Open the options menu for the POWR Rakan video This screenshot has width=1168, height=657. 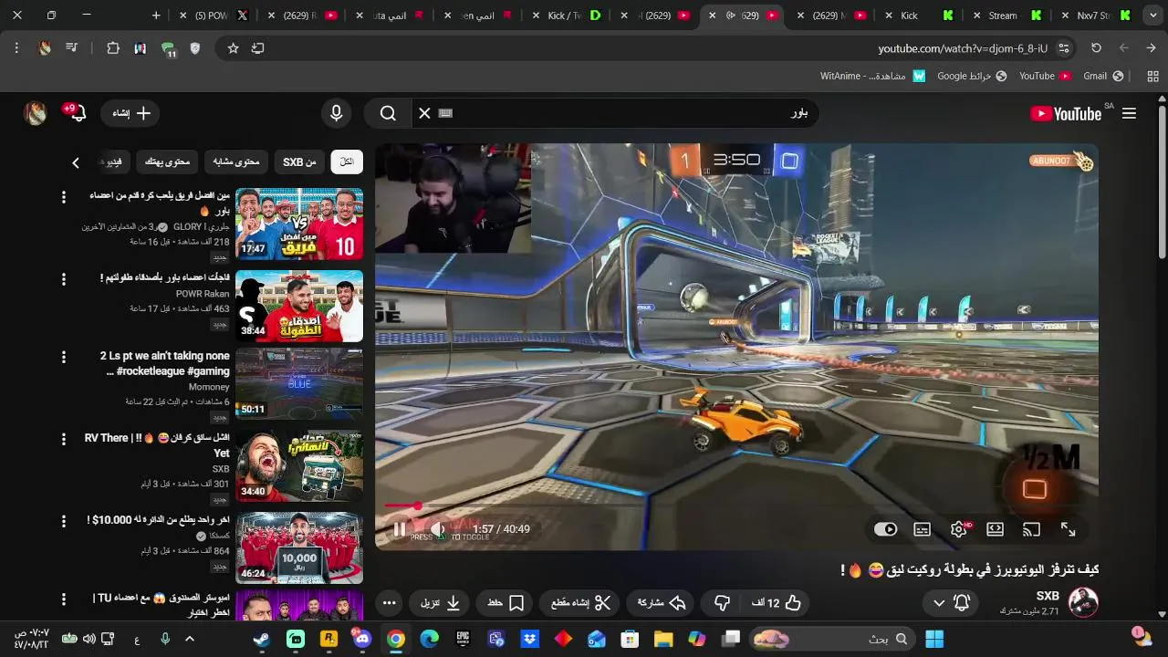(63, 278)
